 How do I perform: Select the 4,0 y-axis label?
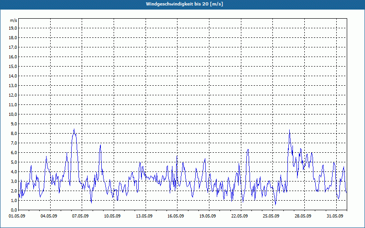pos(14,172)
